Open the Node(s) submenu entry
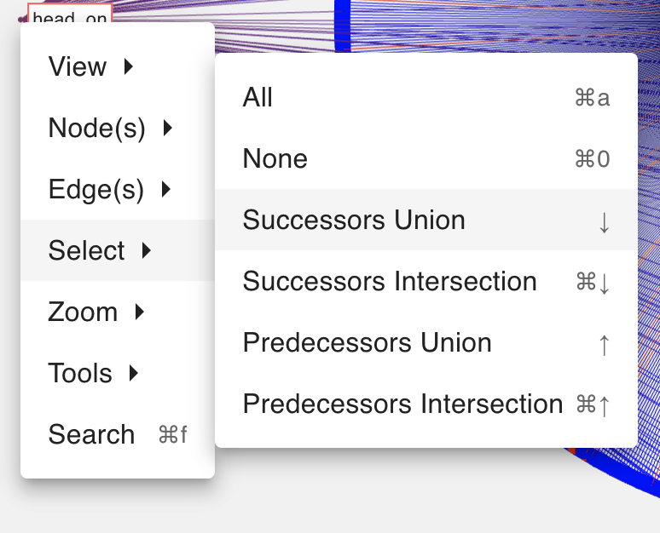The image size is (660, 533). click(x=96, y=129)
